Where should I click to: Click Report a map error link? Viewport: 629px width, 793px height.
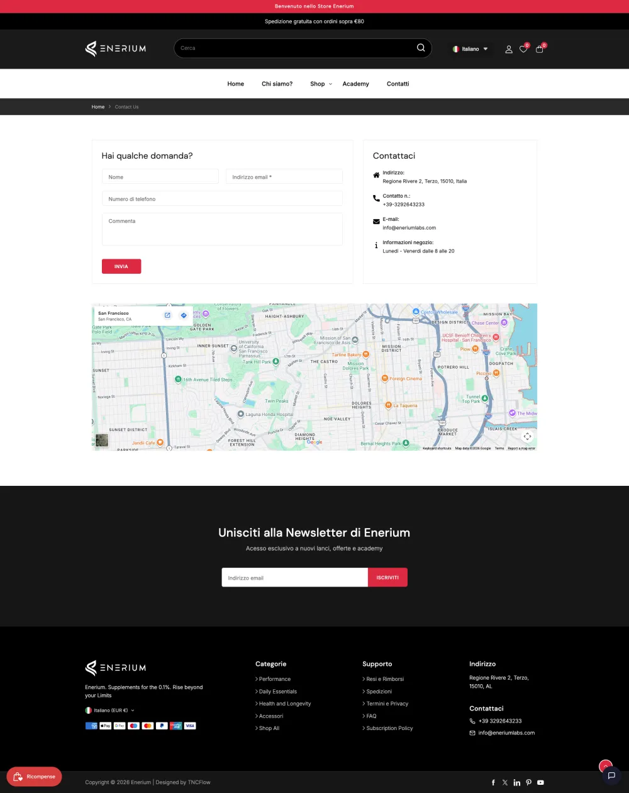[x=521, y=448]
